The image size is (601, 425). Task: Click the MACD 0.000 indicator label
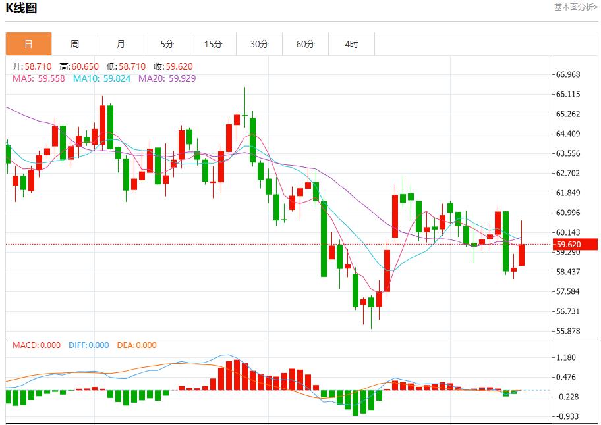click(x=36, y=345)
